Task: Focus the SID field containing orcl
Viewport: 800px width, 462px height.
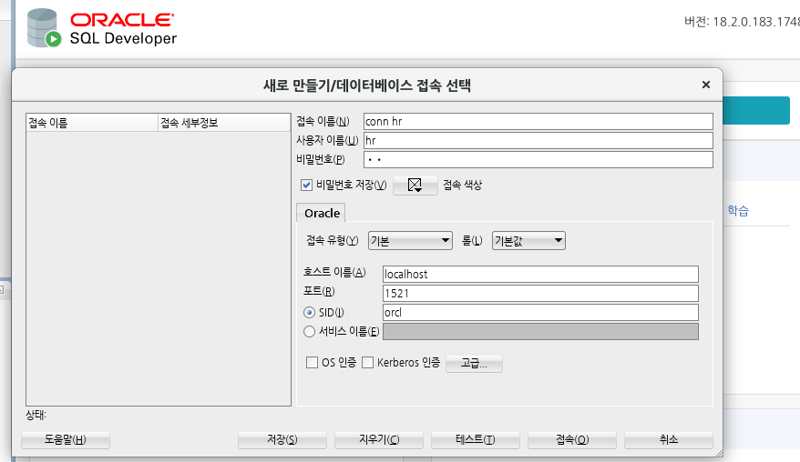Action: click(x=540, y=312)
